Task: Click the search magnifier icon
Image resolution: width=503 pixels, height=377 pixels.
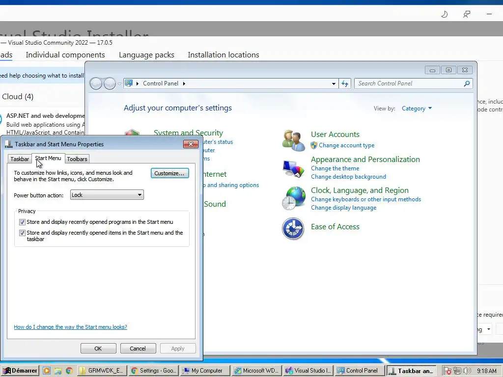Action: 467,83
